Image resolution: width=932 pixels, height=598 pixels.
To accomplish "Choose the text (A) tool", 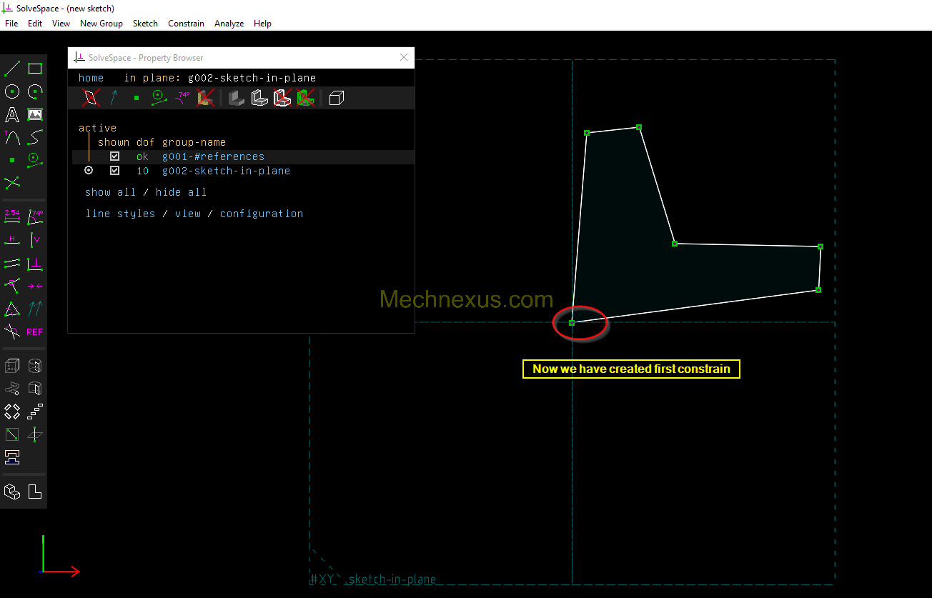I will (x=12, y=114).
